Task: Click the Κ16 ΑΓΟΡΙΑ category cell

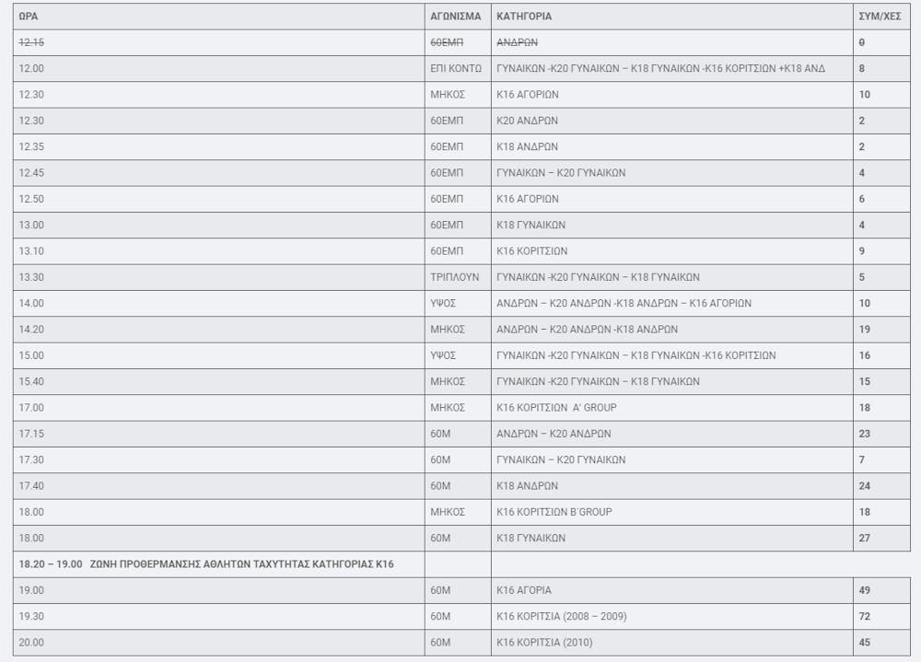Action: (524, 590)
